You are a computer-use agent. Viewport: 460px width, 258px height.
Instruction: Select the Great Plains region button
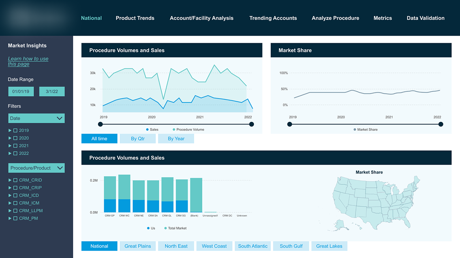pos(138,246)
